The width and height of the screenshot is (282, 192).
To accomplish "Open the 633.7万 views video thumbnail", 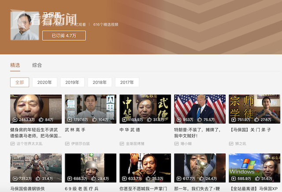I will (145, 168).
